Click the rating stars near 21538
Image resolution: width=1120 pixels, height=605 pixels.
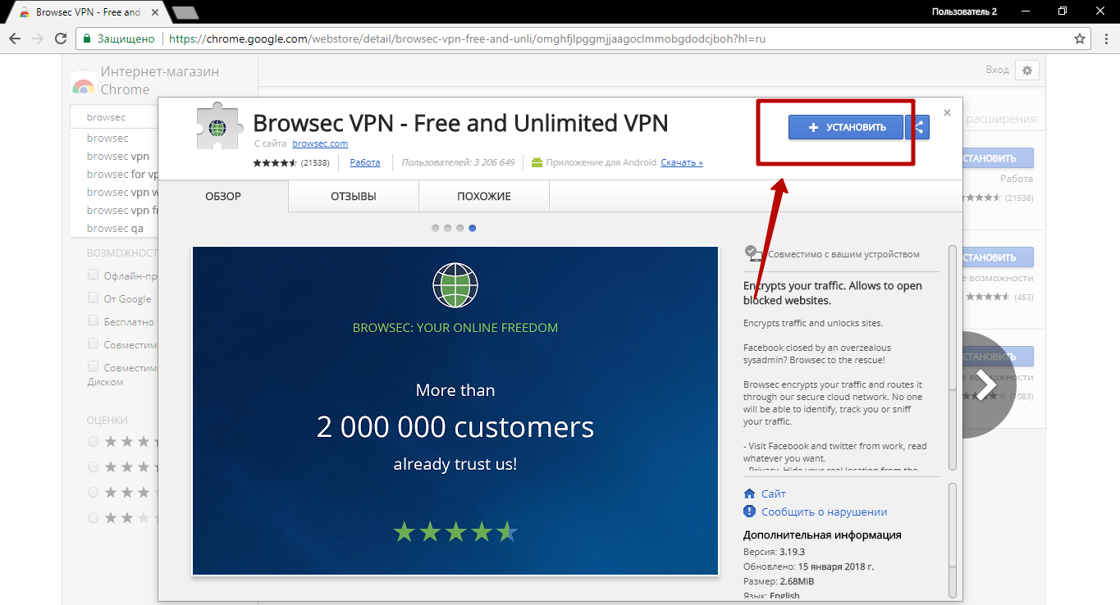coord(275,162)
